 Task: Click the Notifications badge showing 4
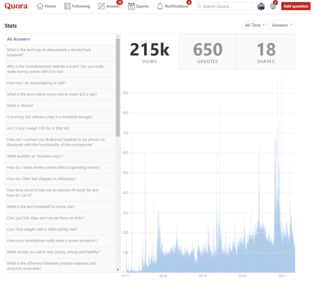[189, 2]
